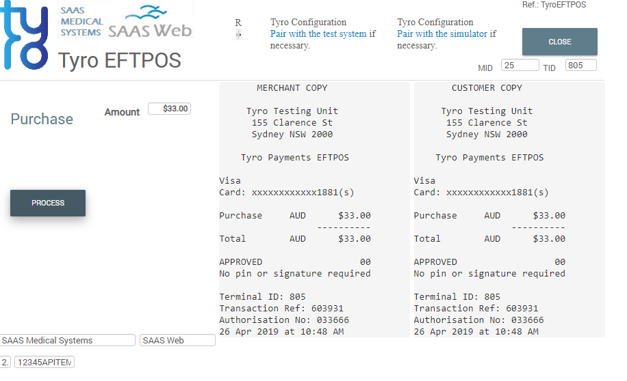Click the CLOSE button
Image resolution: width=627 pixels, height=381 pixels.
[x=559, y=42]
